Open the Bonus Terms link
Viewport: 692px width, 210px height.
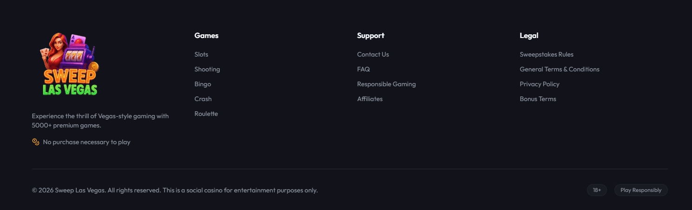538,99
